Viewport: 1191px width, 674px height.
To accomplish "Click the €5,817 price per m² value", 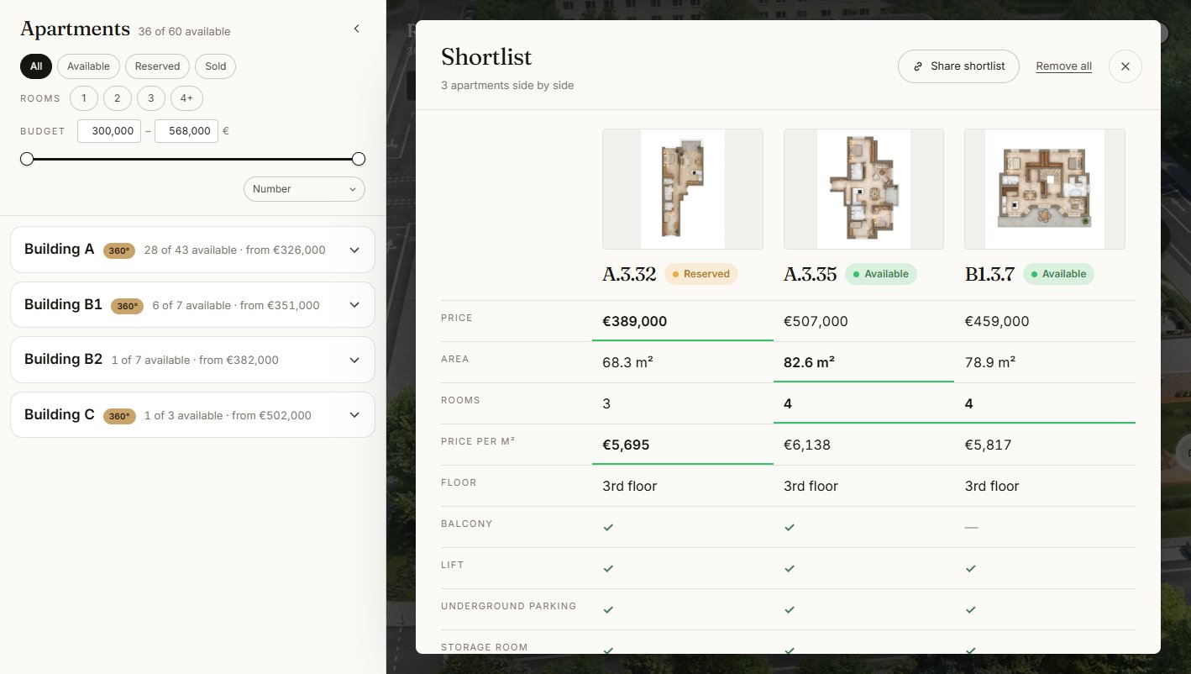I will tap(988, 445).
